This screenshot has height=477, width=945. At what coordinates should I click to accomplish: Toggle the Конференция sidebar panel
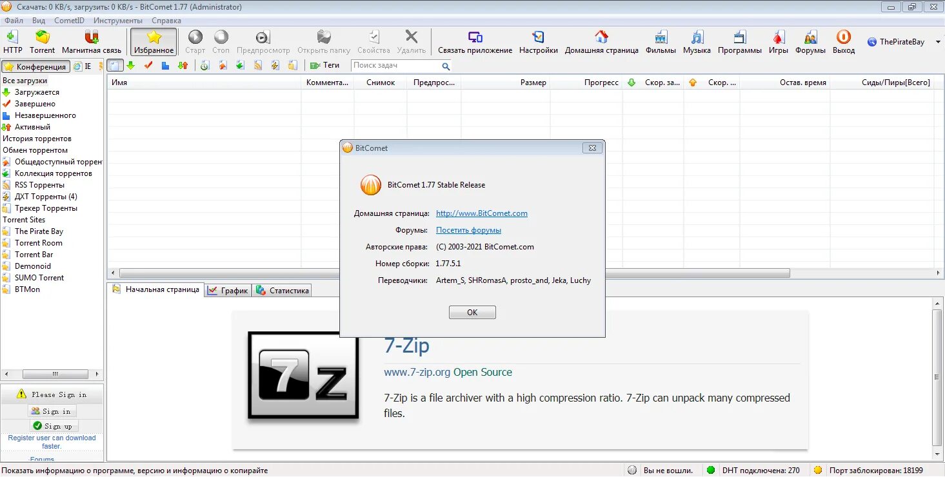[35, 66]
